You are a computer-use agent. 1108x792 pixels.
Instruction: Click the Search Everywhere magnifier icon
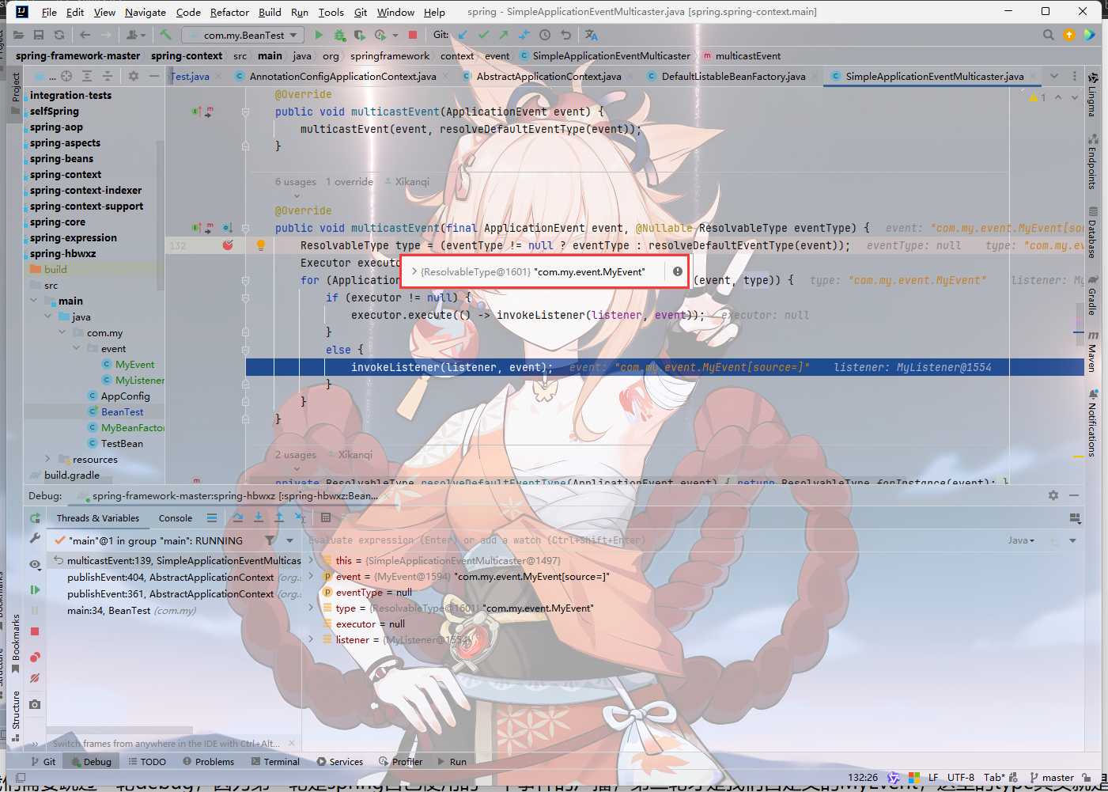[x=1048, y=35]
